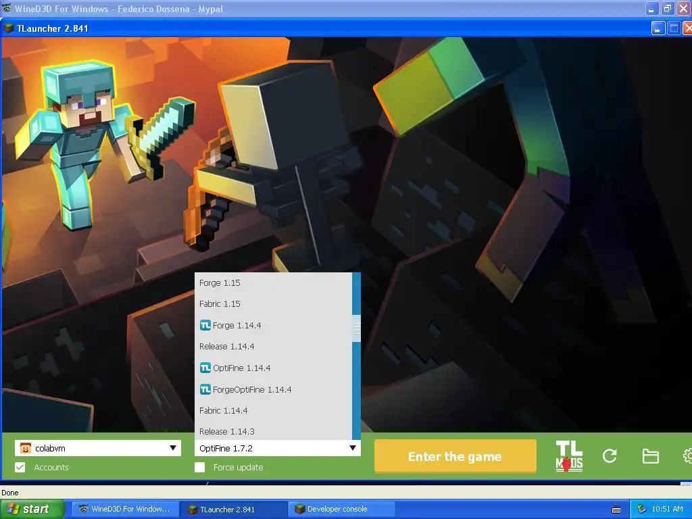Click the keyboard icon in system tray
The image size is (692, 519).
(616, 510)
